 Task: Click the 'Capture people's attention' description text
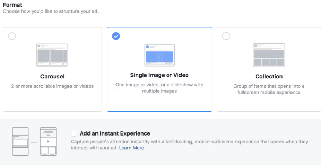click(x=189, y=142)
